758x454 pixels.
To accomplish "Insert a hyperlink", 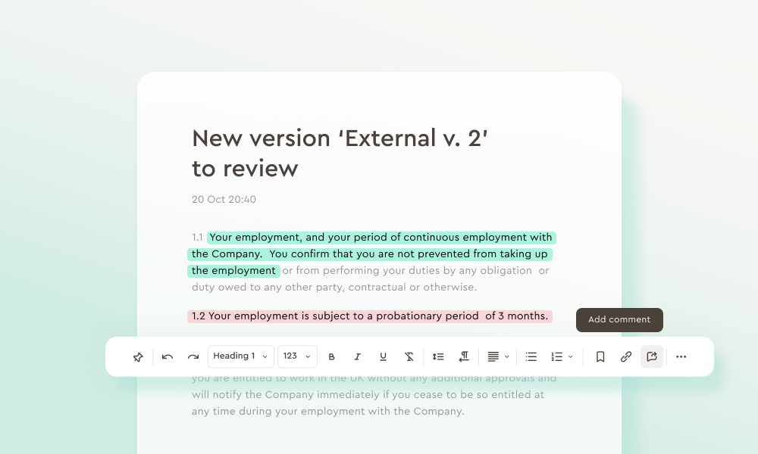I will coord(626,357).
